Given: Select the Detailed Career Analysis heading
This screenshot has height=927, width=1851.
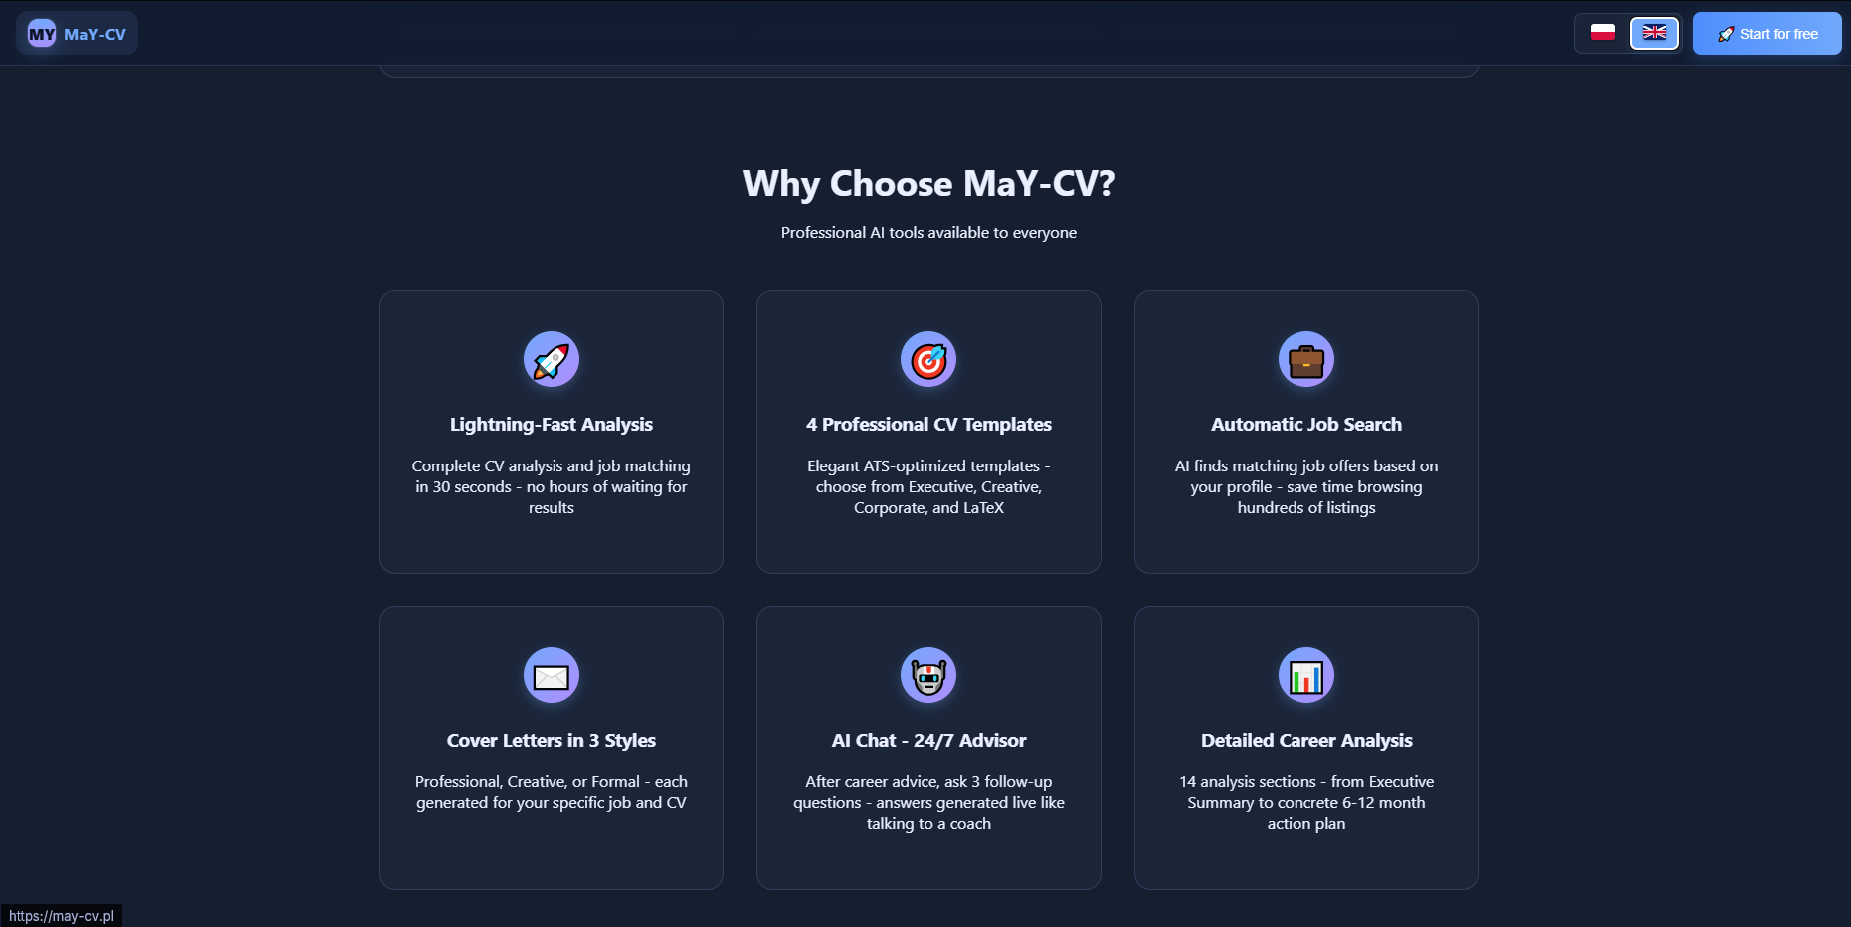Looking at the screenshot, I should (1306, 741).
